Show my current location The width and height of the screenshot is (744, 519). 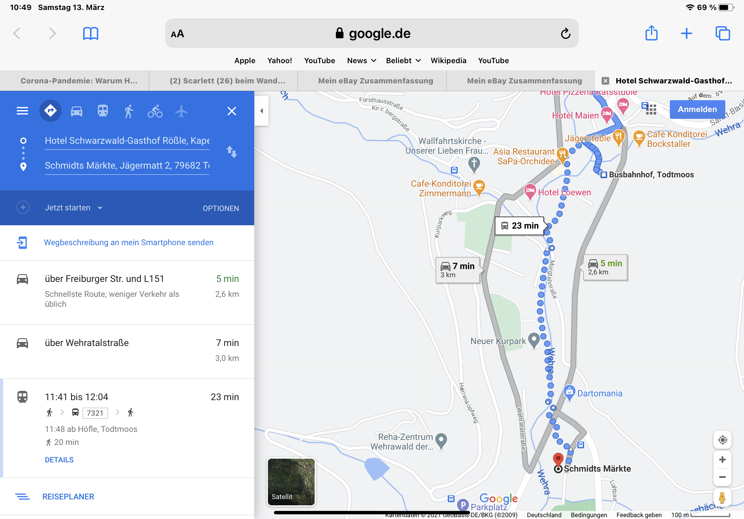tap(722, 440)
